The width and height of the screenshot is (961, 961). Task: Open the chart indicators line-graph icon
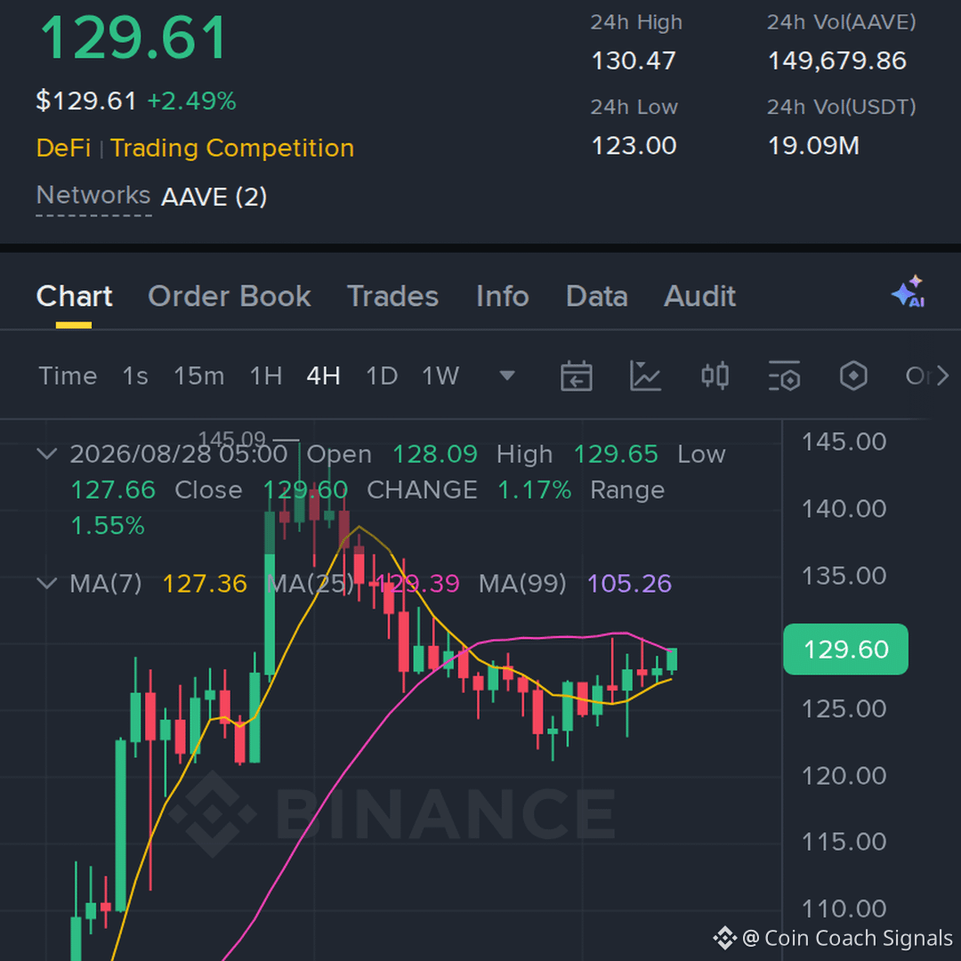(x=645, y=376)
